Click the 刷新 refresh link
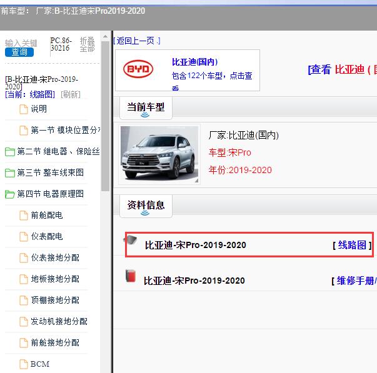 click(x=71, y=94)
